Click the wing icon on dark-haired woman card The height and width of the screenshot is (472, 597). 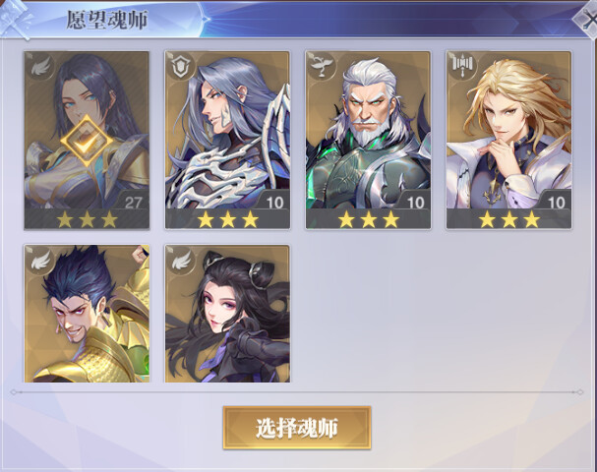coord(40,67)
